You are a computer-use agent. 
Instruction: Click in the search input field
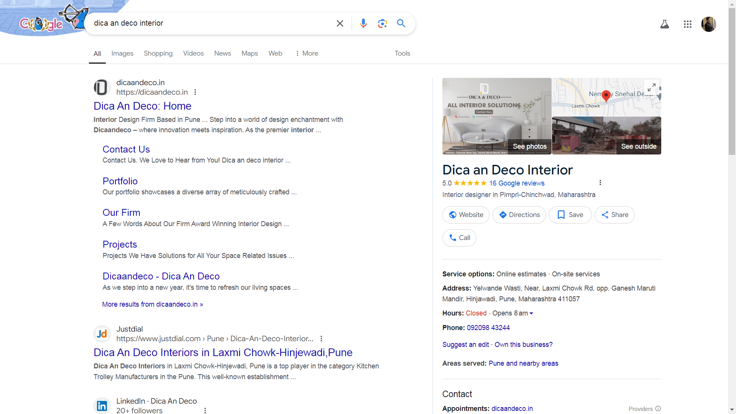(211, 23)
